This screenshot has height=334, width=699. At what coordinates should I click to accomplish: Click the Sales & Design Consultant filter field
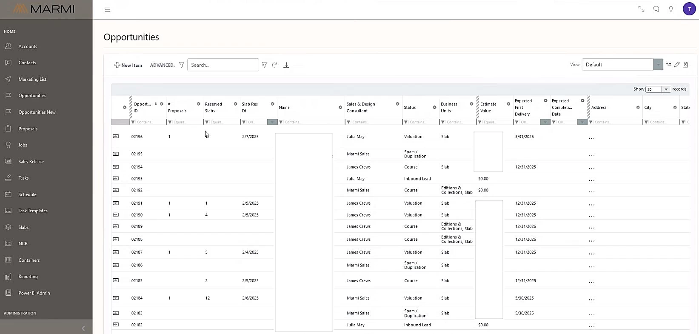tap(376, 122)
